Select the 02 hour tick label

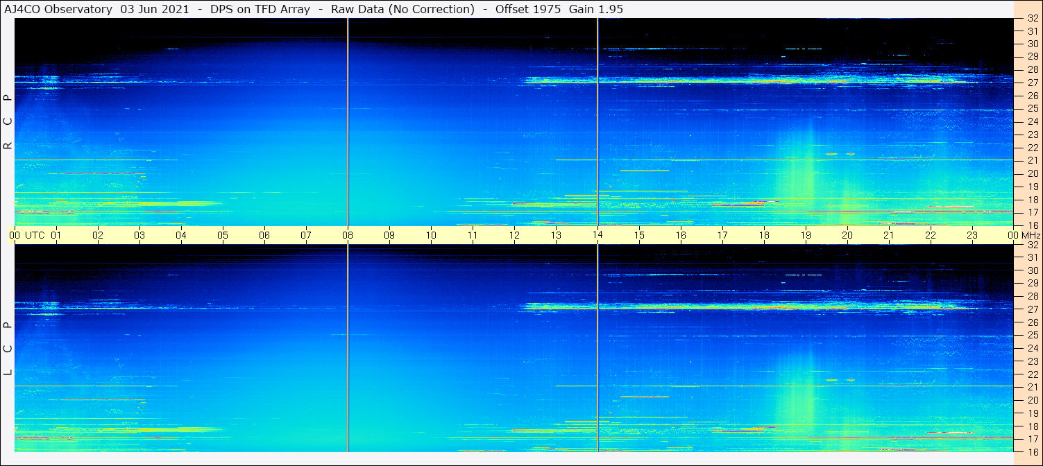(x=98, y=235)
